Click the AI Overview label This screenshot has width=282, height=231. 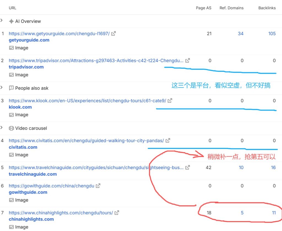(x=28, y=21)
